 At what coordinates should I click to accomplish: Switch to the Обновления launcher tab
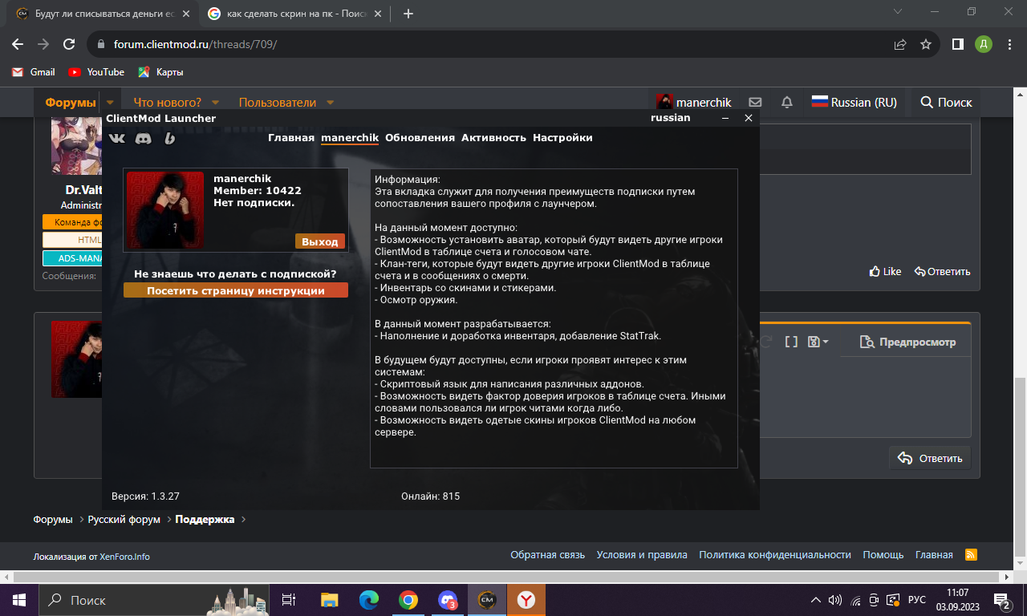click(x=420, y=138)
